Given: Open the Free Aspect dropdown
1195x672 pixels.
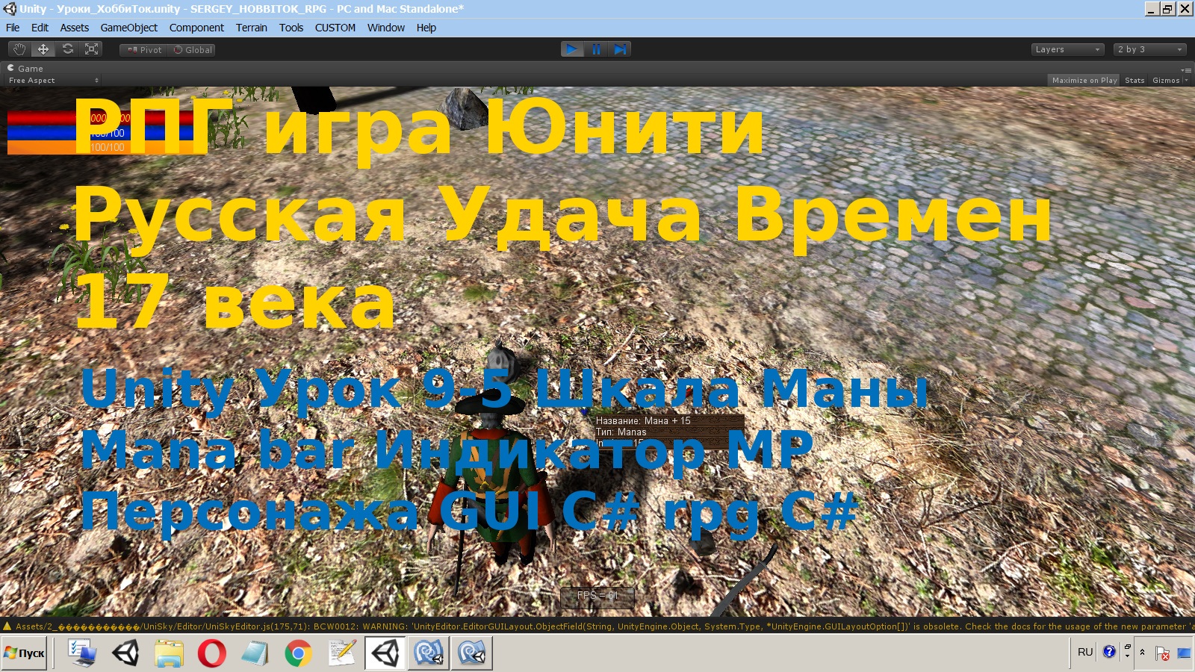Looking at the screenshot, I should pyautogui.click(x=53, y=80).
